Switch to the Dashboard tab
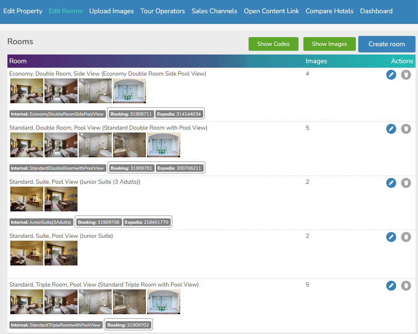This screenshot has height=334, width=418. 376,11
